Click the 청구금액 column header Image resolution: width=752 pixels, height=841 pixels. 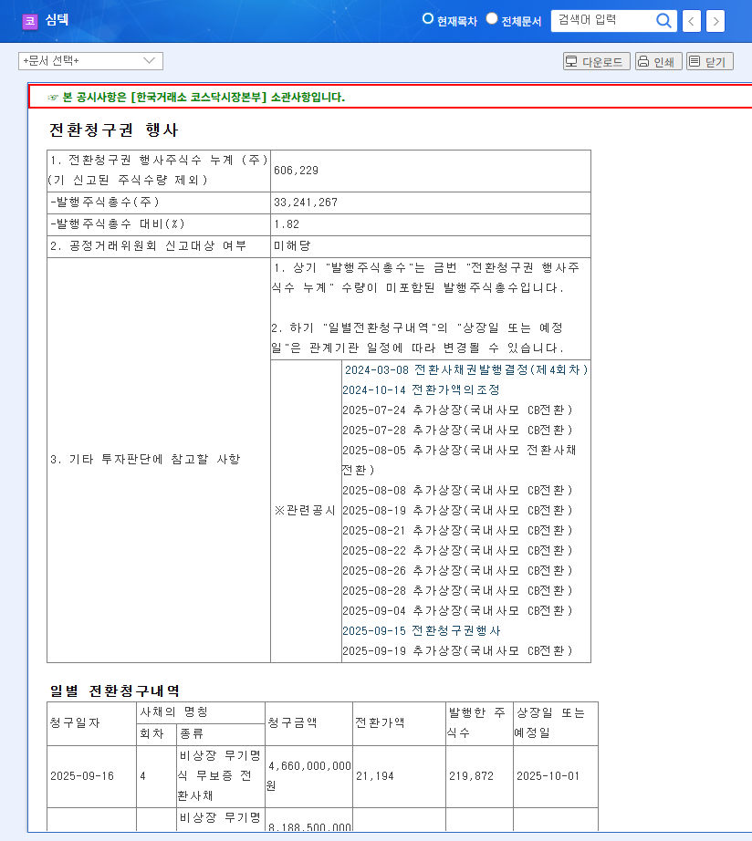(309, 723)
